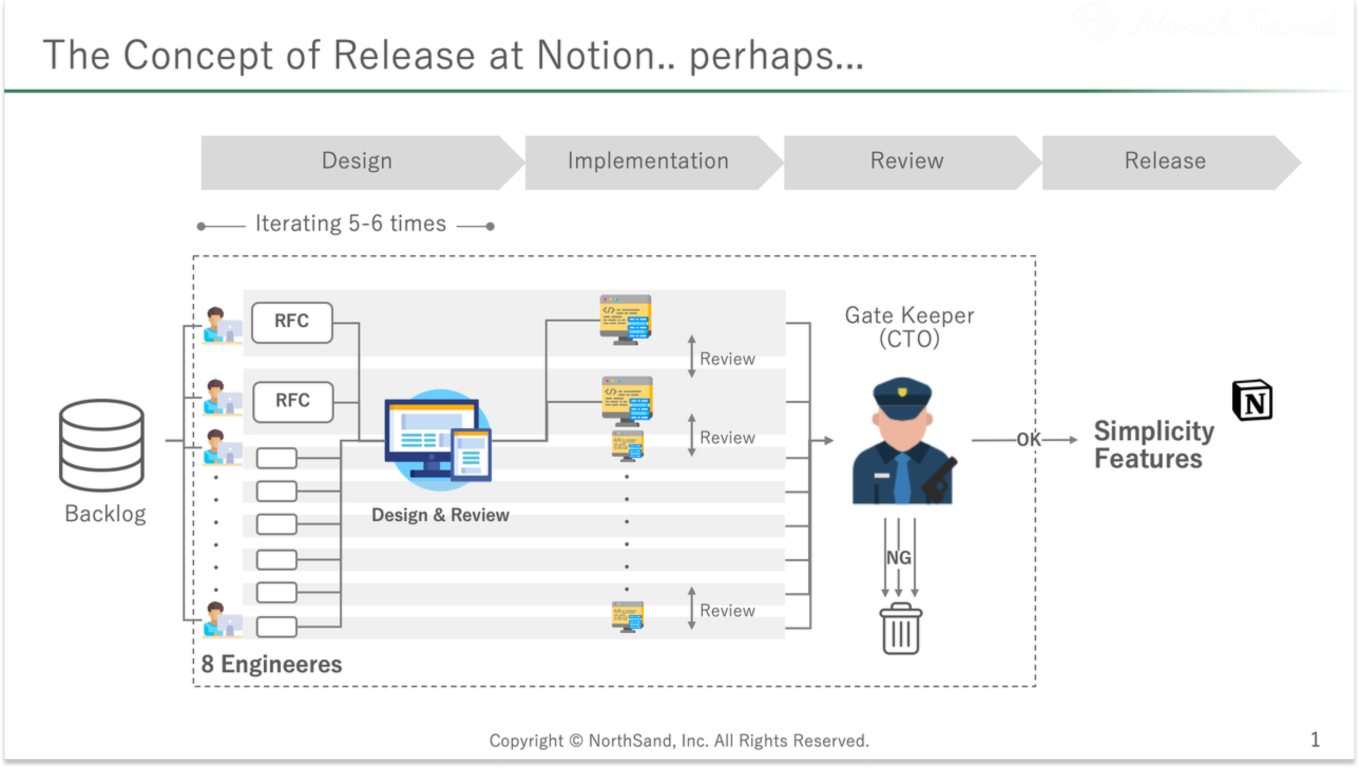The height and width of the screenshot is (768, 1359).
Task: Select the Release phase arrow
Action: click(x=1165, y=162)
